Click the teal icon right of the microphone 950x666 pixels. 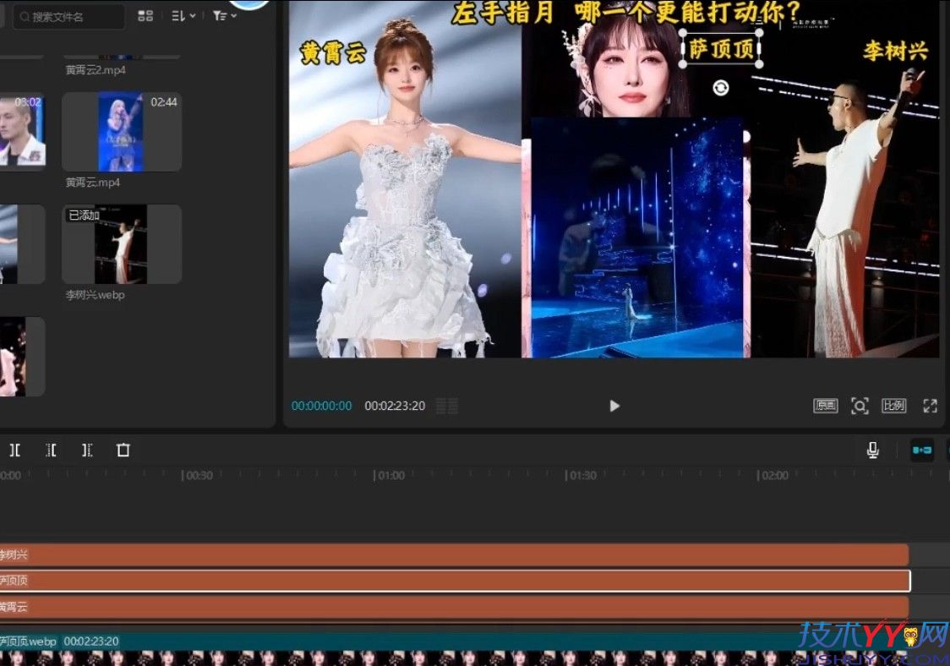[x=921, y=451]
